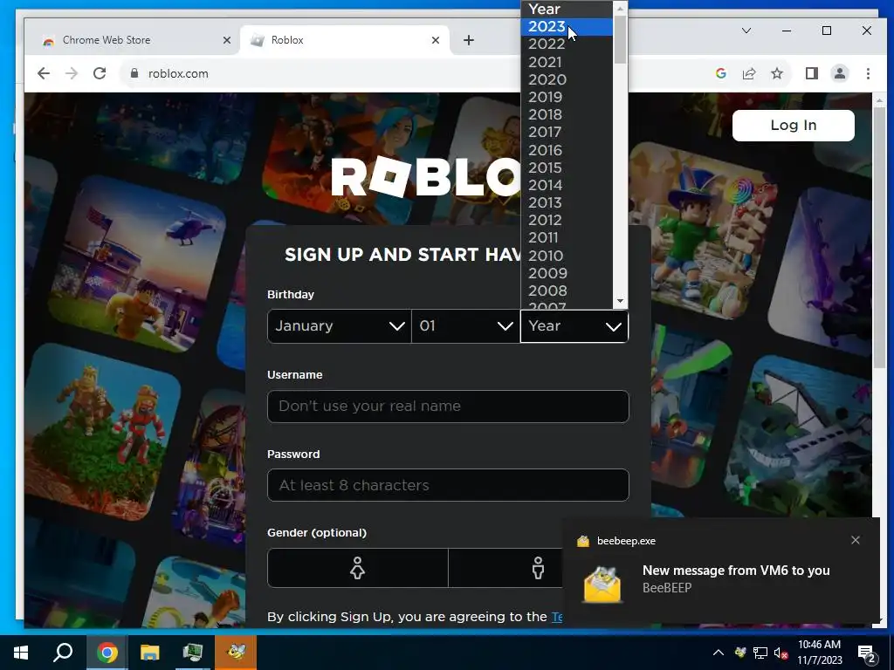Reload the roblox.com page
Image resolution: width=894 pixels, height=670 pixels.
pos(100,73)
